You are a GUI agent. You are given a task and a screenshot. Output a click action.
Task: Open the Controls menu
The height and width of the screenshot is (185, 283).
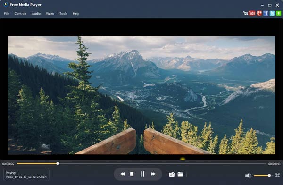tap(20, 14)
